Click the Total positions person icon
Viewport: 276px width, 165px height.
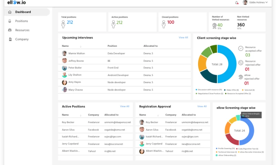tap(63, 24)
